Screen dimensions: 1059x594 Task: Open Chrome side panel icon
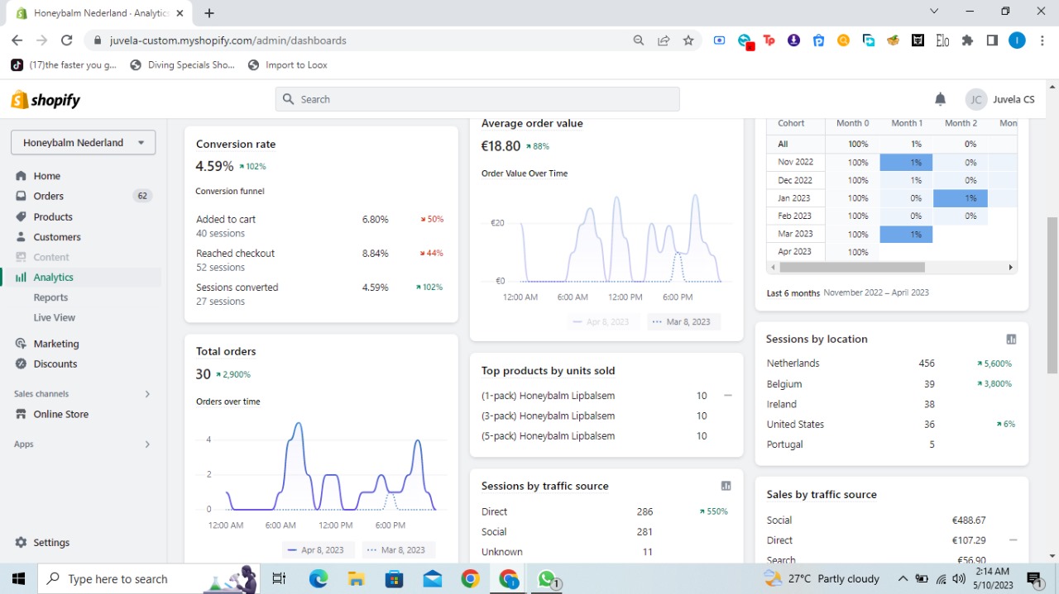(992, 40)
